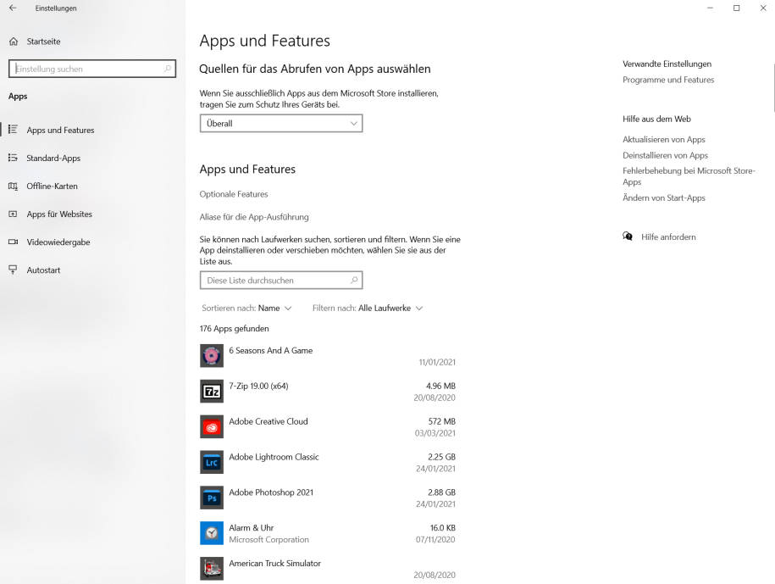Click the Microsoft Corporation publisher text
The image size is (775, 584).
click(268, 539)
